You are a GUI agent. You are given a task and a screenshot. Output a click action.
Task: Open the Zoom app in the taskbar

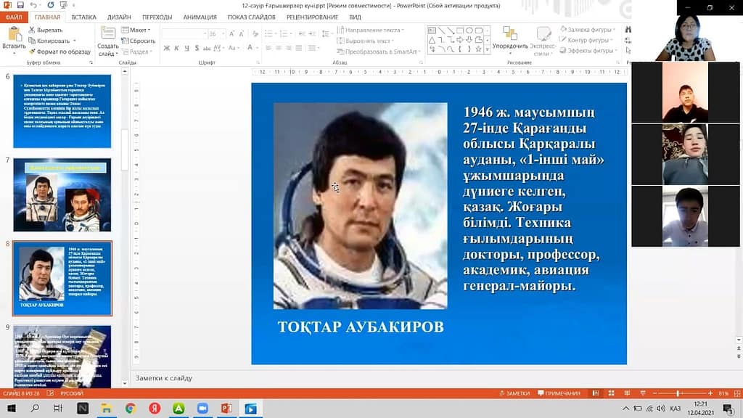coord(202,409)
